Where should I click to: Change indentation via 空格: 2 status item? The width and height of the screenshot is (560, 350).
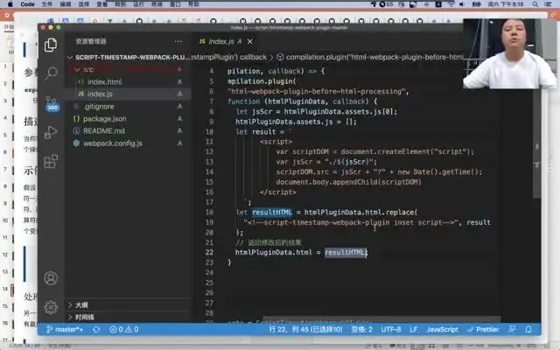pyautogui.click(x=361, y=329)
